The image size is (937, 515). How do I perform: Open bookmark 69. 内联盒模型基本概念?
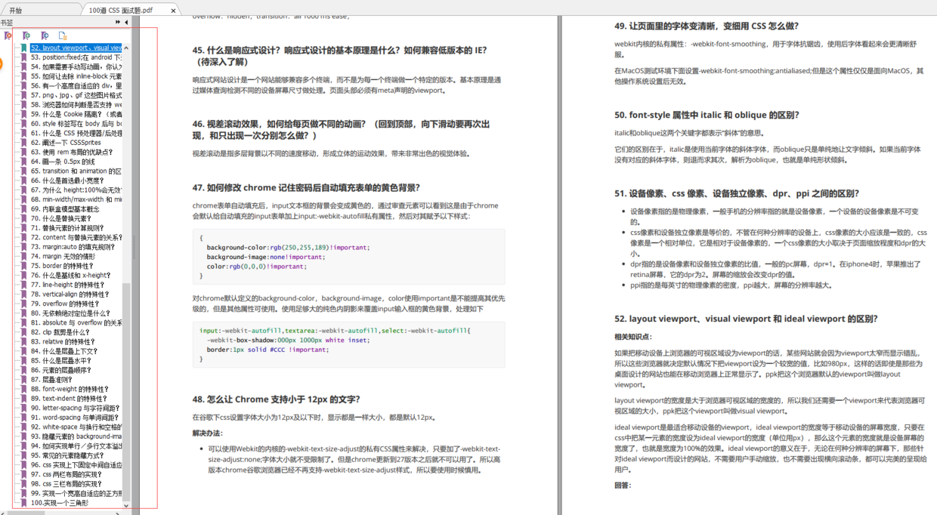65,209
